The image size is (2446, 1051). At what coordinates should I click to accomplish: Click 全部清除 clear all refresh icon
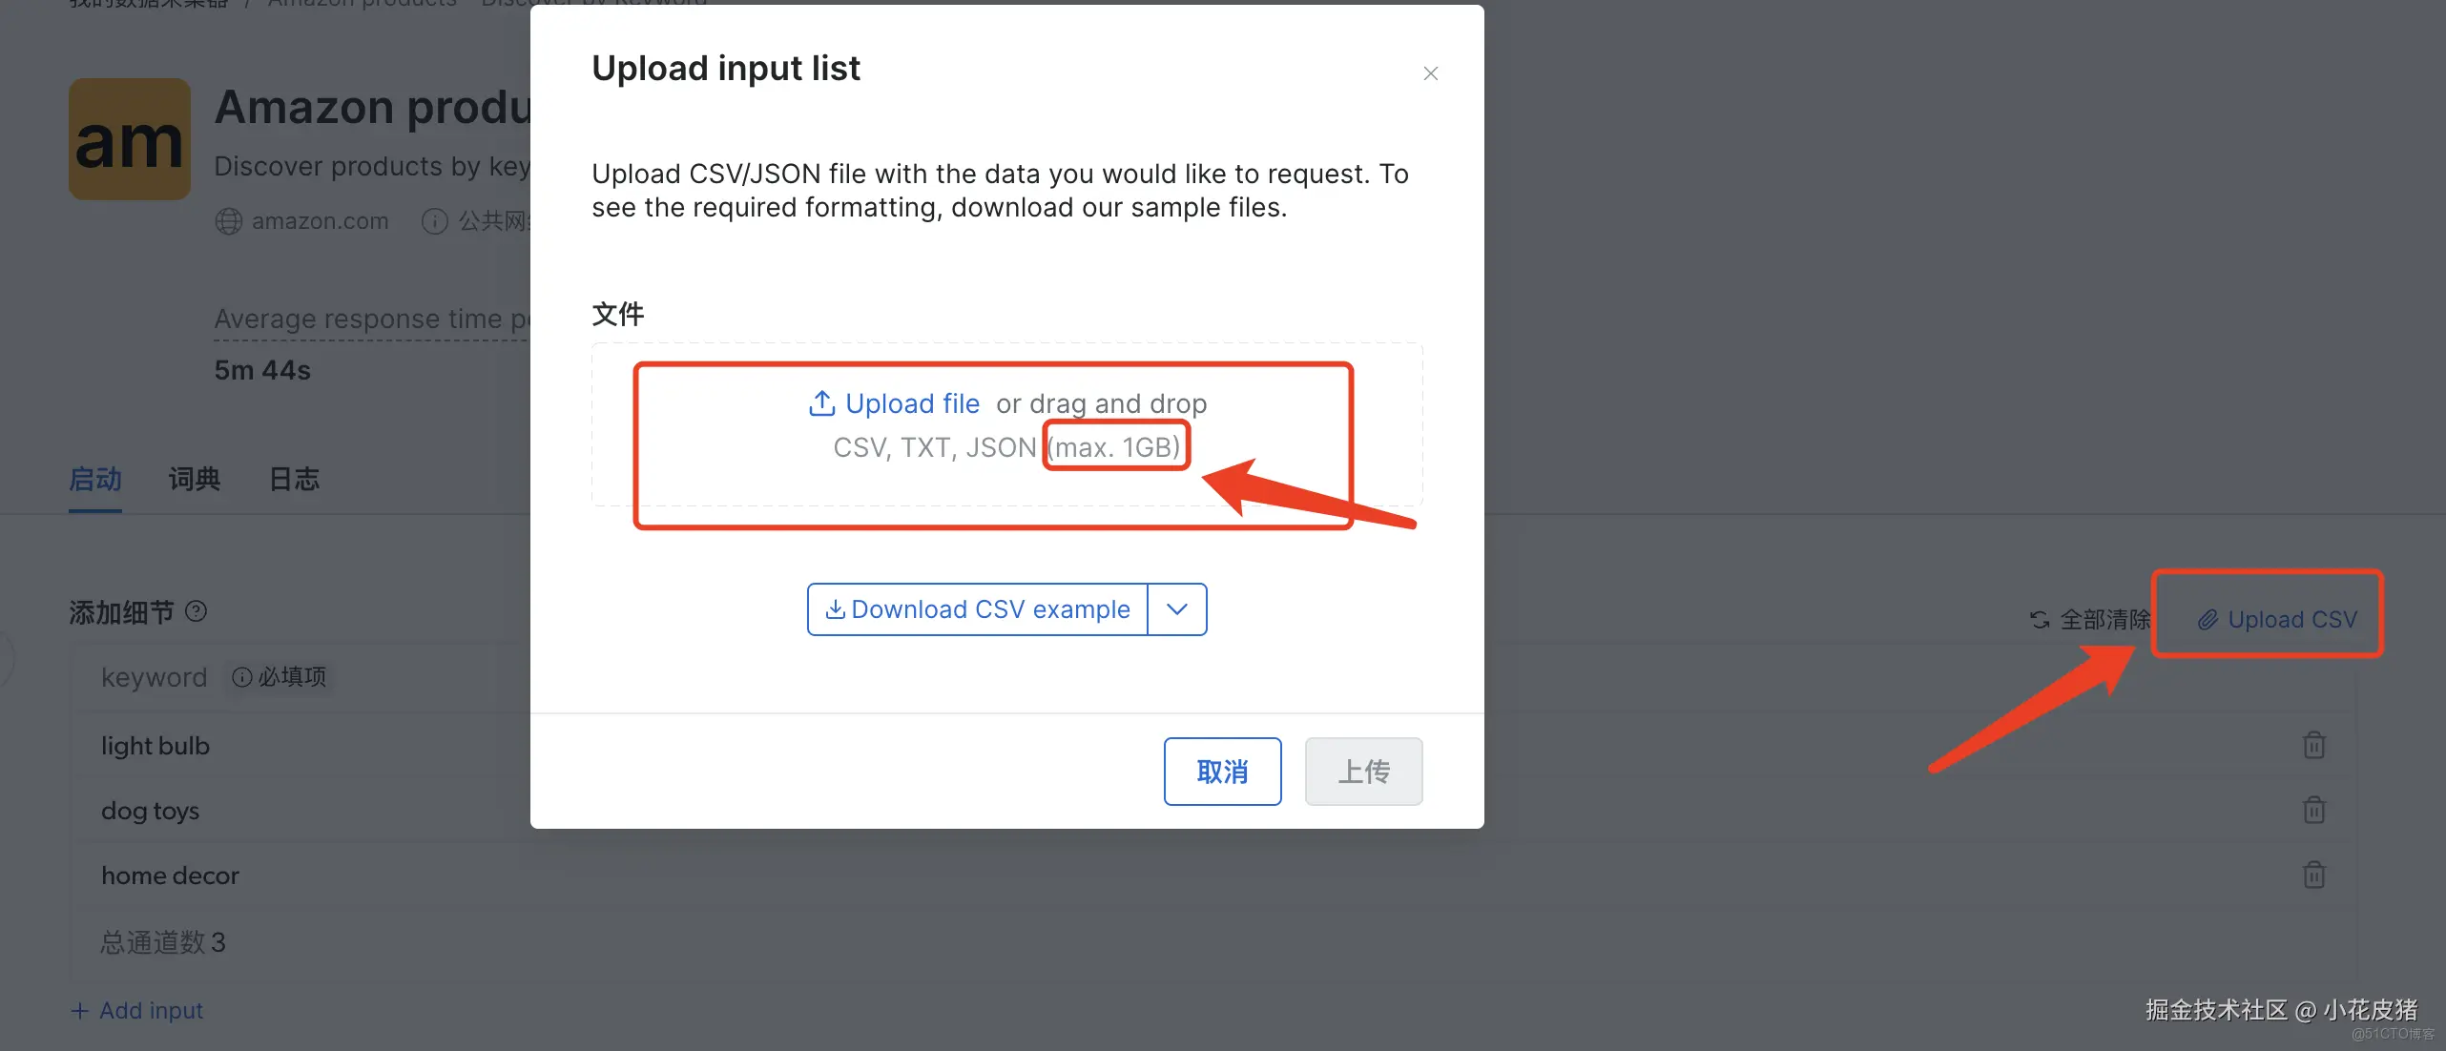2040,620
